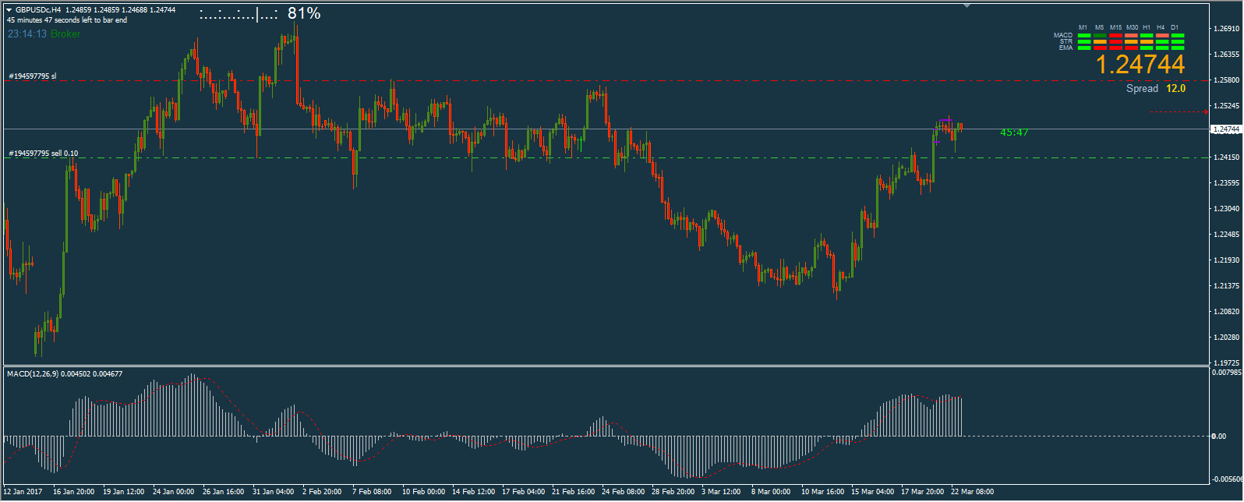
Task: Click the triangle arrow beside GBPUSDc,H4
Action: point(9,10)
